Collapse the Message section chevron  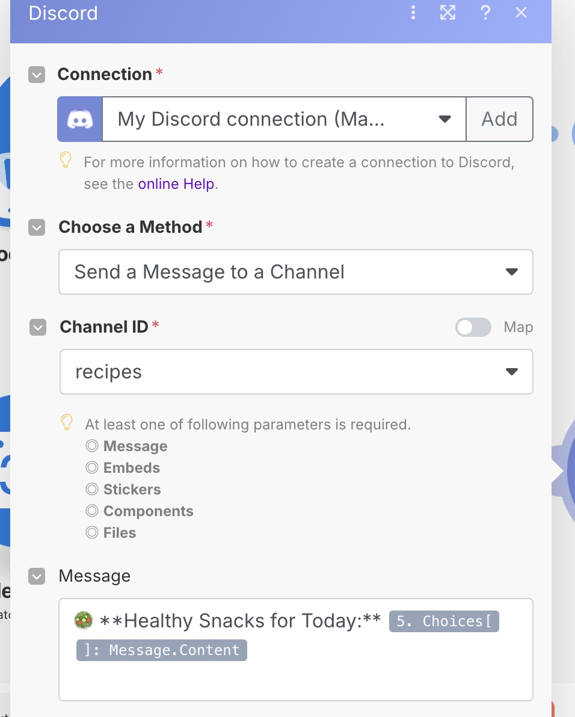37,577
